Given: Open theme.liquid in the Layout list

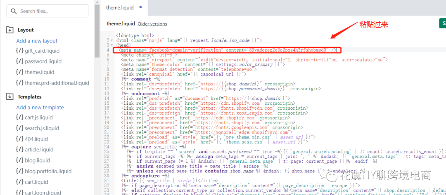Looking at the screenshot, I should (39, 72).
